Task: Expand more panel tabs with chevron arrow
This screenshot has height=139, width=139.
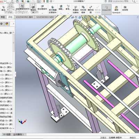Action: [x=13, y=24]
